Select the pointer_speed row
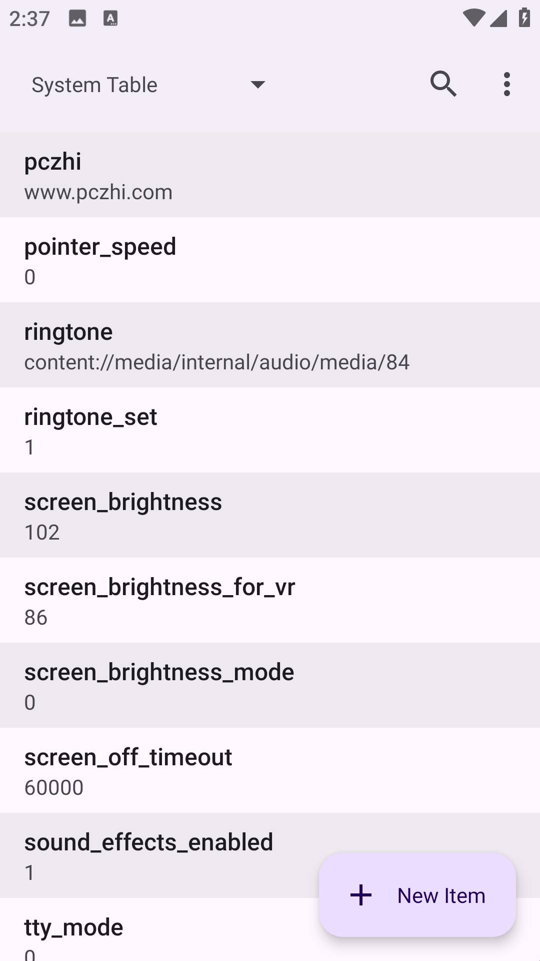 (x=270, y=260)
